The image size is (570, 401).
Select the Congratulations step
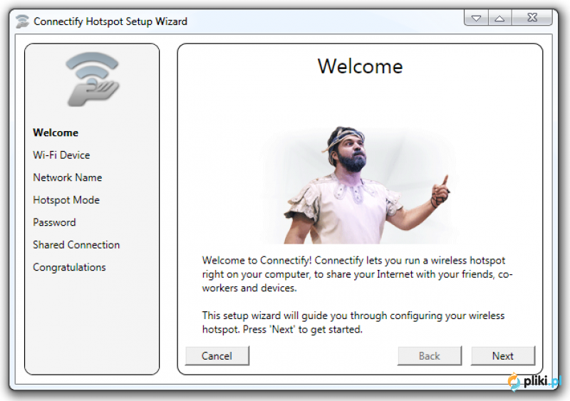pos(69,268)
